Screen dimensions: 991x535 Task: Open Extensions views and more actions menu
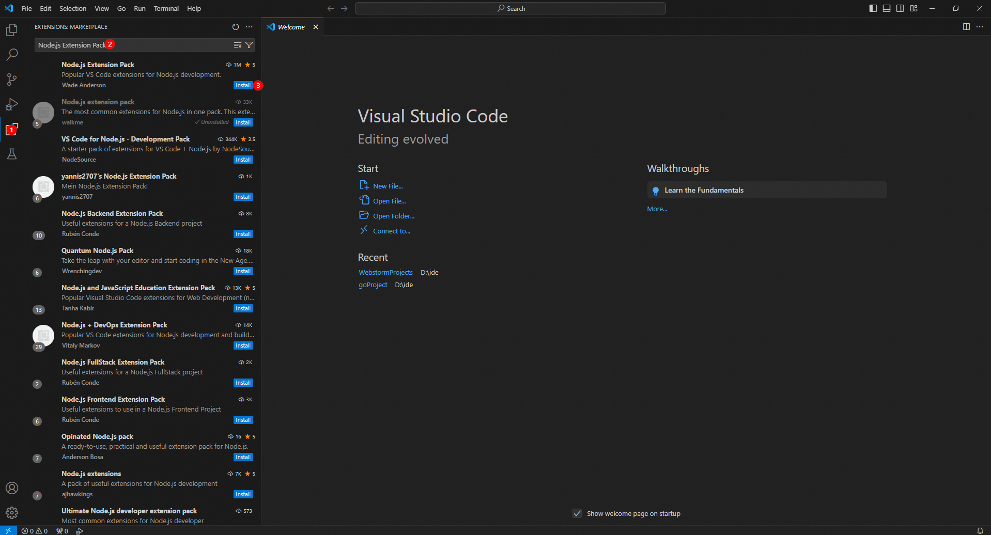pyautogui.click(x=249, y=27)
